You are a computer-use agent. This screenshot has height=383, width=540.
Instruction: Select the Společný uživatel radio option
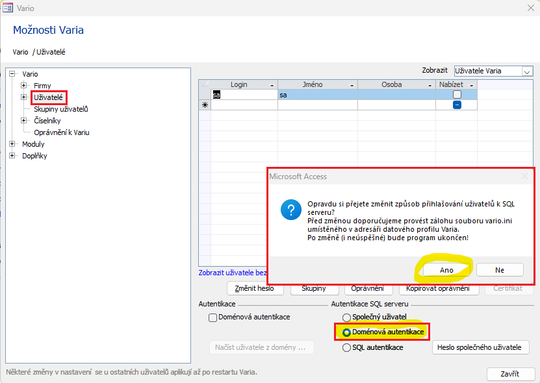(347, 317)
